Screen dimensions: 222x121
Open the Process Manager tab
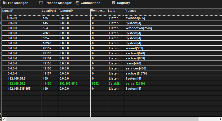pos(58,3)
